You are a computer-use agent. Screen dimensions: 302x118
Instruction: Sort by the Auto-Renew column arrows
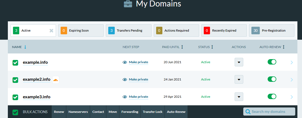284,47
